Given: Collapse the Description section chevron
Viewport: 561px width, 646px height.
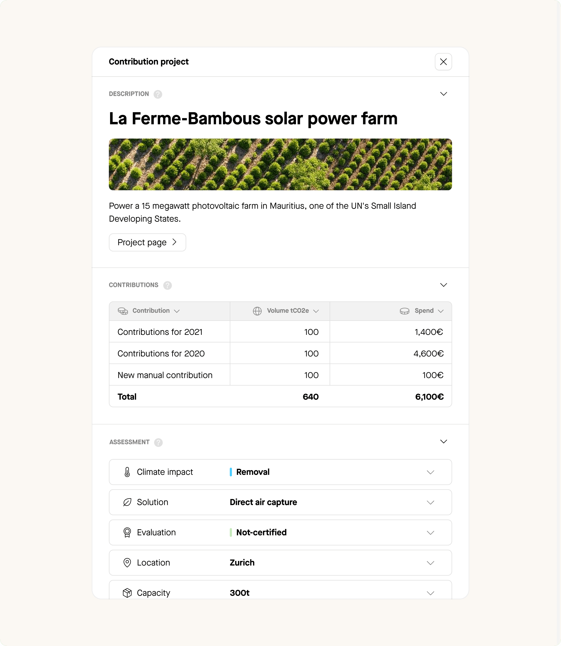Looking at the screenshot, I should pos(443,94).
